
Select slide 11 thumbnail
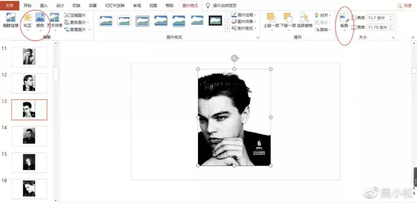point(29,57)
